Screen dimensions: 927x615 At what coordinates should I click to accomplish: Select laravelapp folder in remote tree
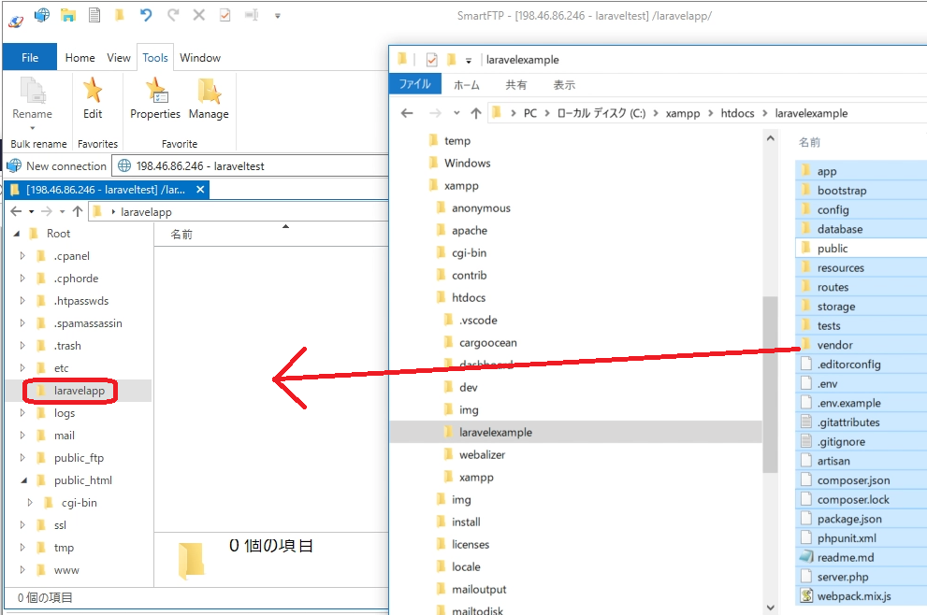(80, 391)
